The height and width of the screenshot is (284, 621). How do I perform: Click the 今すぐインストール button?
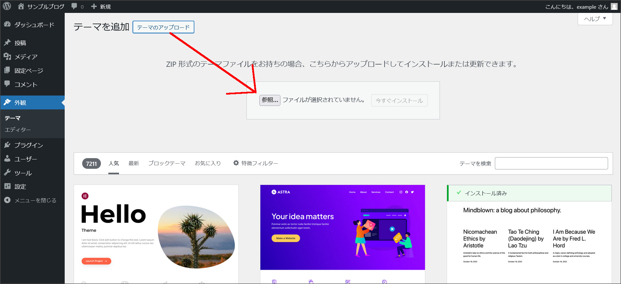[x=399, y=101]
